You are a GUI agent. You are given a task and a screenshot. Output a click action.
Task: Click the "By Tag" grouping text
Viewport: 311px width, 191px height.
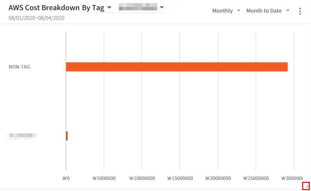click(x=93, y=8)
